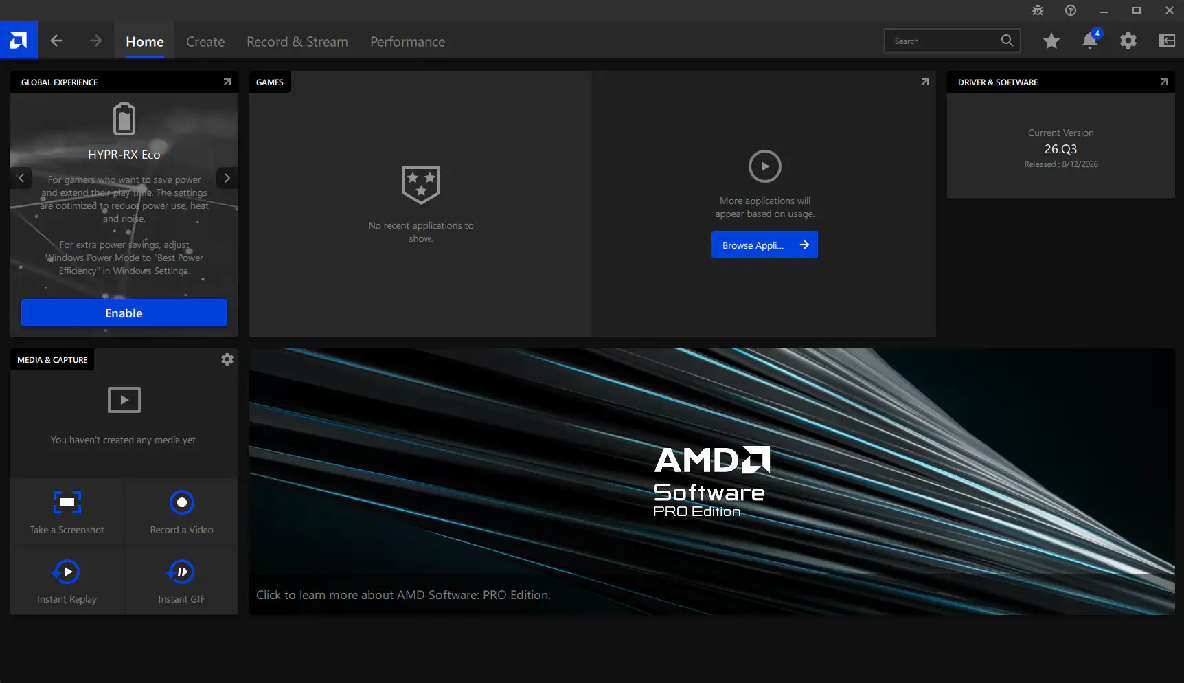Expand the Games panel arrow
Image resolution: width=1184 pixels, height=683 pixels.
coord(925,82)
